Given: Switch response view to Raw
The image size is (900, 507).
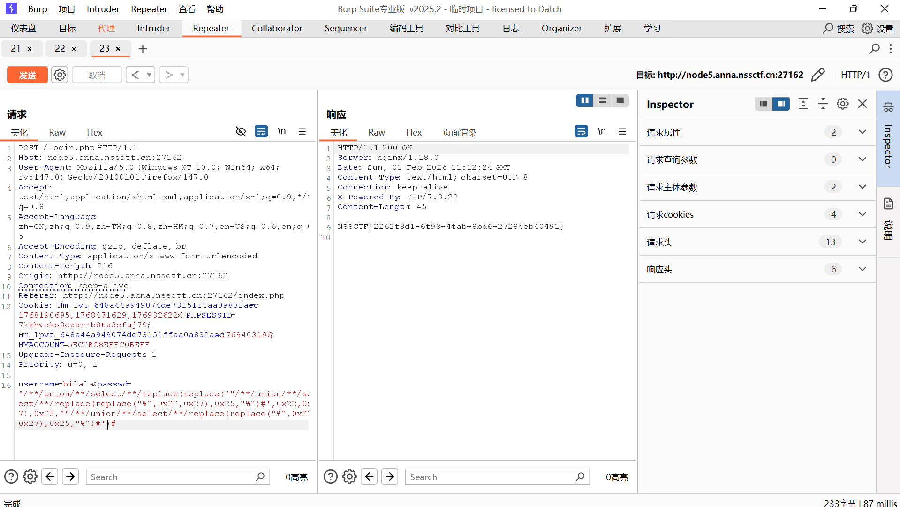Looking at the screenshot, I should [x=377, y=133].
